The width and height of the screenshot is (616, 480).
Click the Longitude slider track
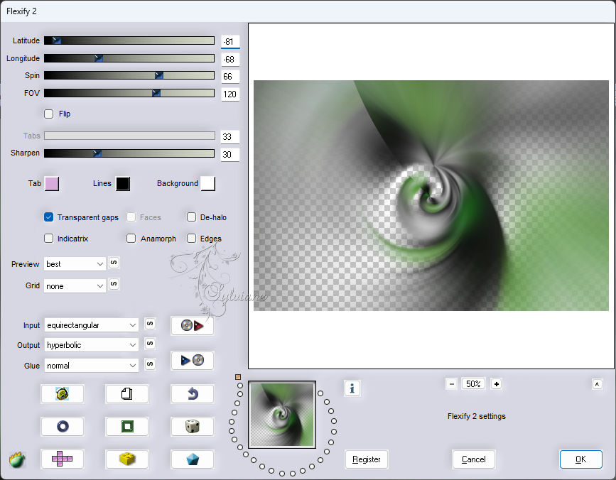point(129,58)
